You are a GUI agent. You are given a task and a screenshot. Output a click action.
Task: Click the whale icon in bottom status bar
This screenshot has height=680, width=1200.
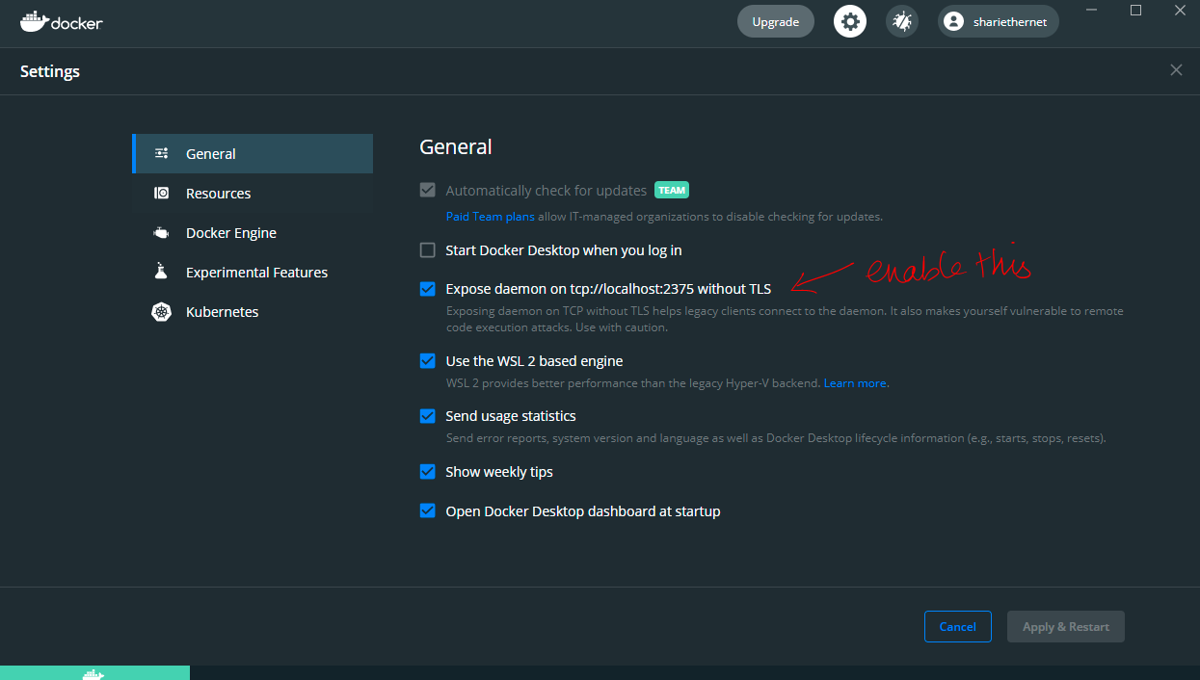click(93, 673)
